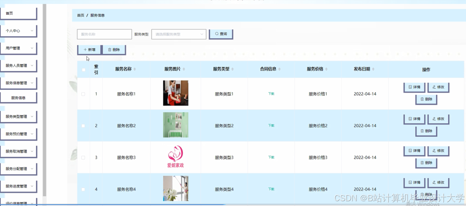Download contract 下载 for 服务名称1

[271, 94]
